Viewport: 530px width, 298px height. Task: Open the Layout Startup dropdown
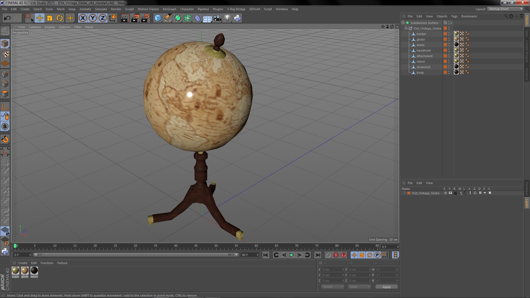click(x=505, y=9)
